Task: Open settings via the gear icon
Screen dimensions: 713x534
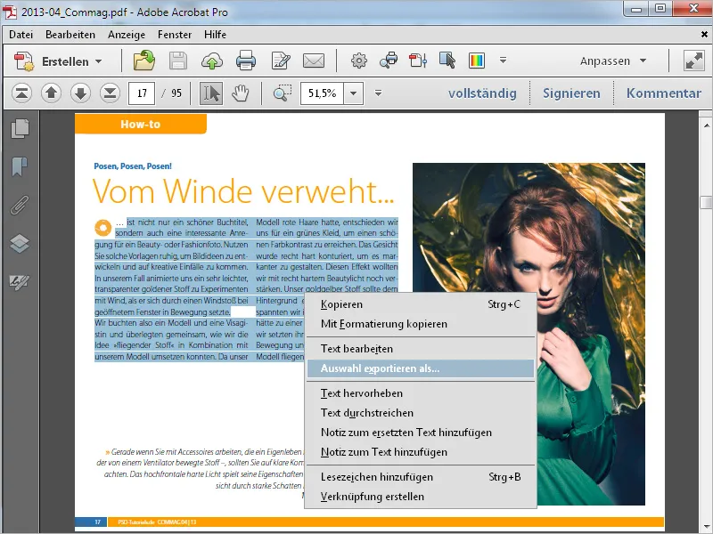Action: coord(359,61)
